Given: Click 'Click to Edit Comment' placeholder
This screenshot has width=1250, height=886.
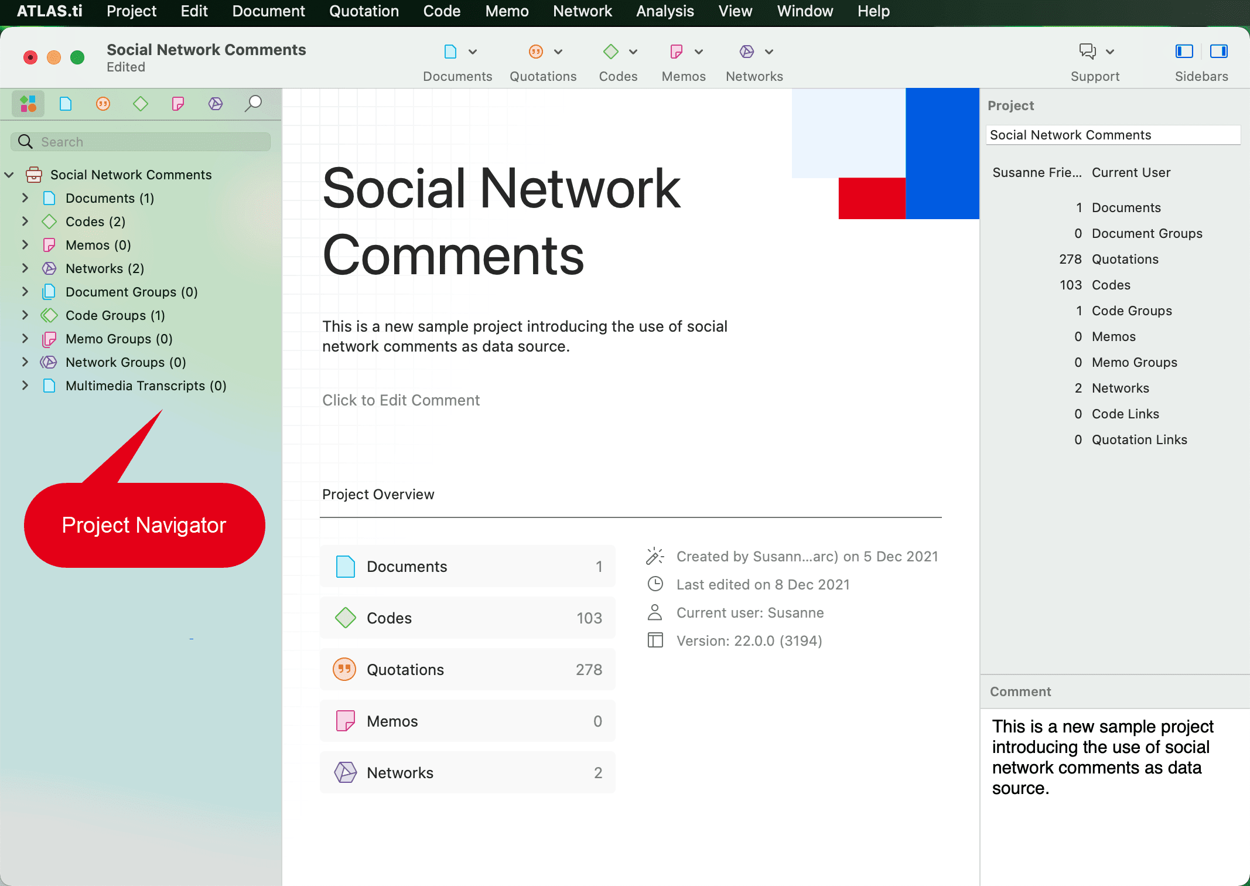Looking at the screenshot, I should [401, 400].
